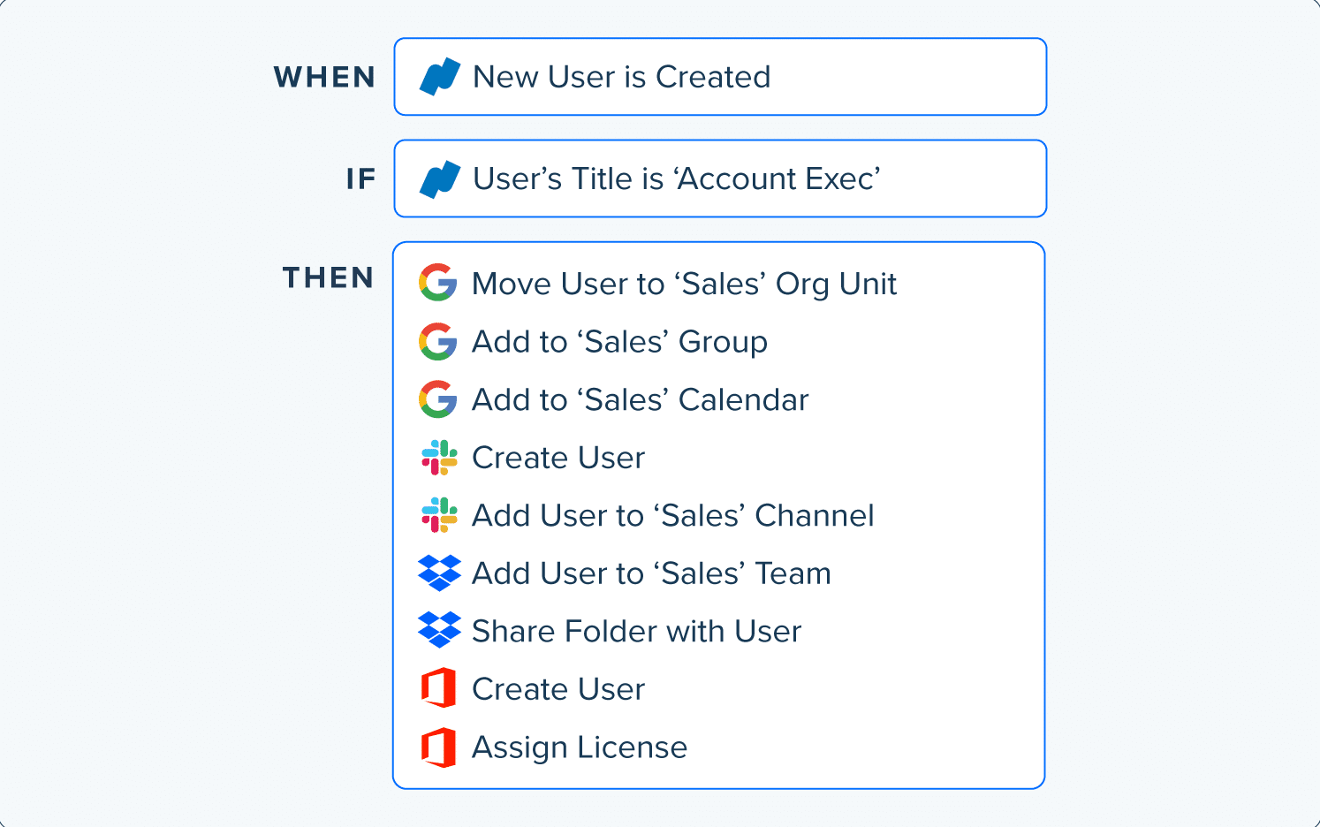Click the Office icon beside the last Create User
This screenshot has width=1320, height=827.
coord(439,688)
